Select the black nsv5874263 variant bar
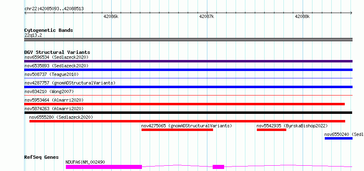The height and width of the screenshot is (171, 364). coord(188,113)
